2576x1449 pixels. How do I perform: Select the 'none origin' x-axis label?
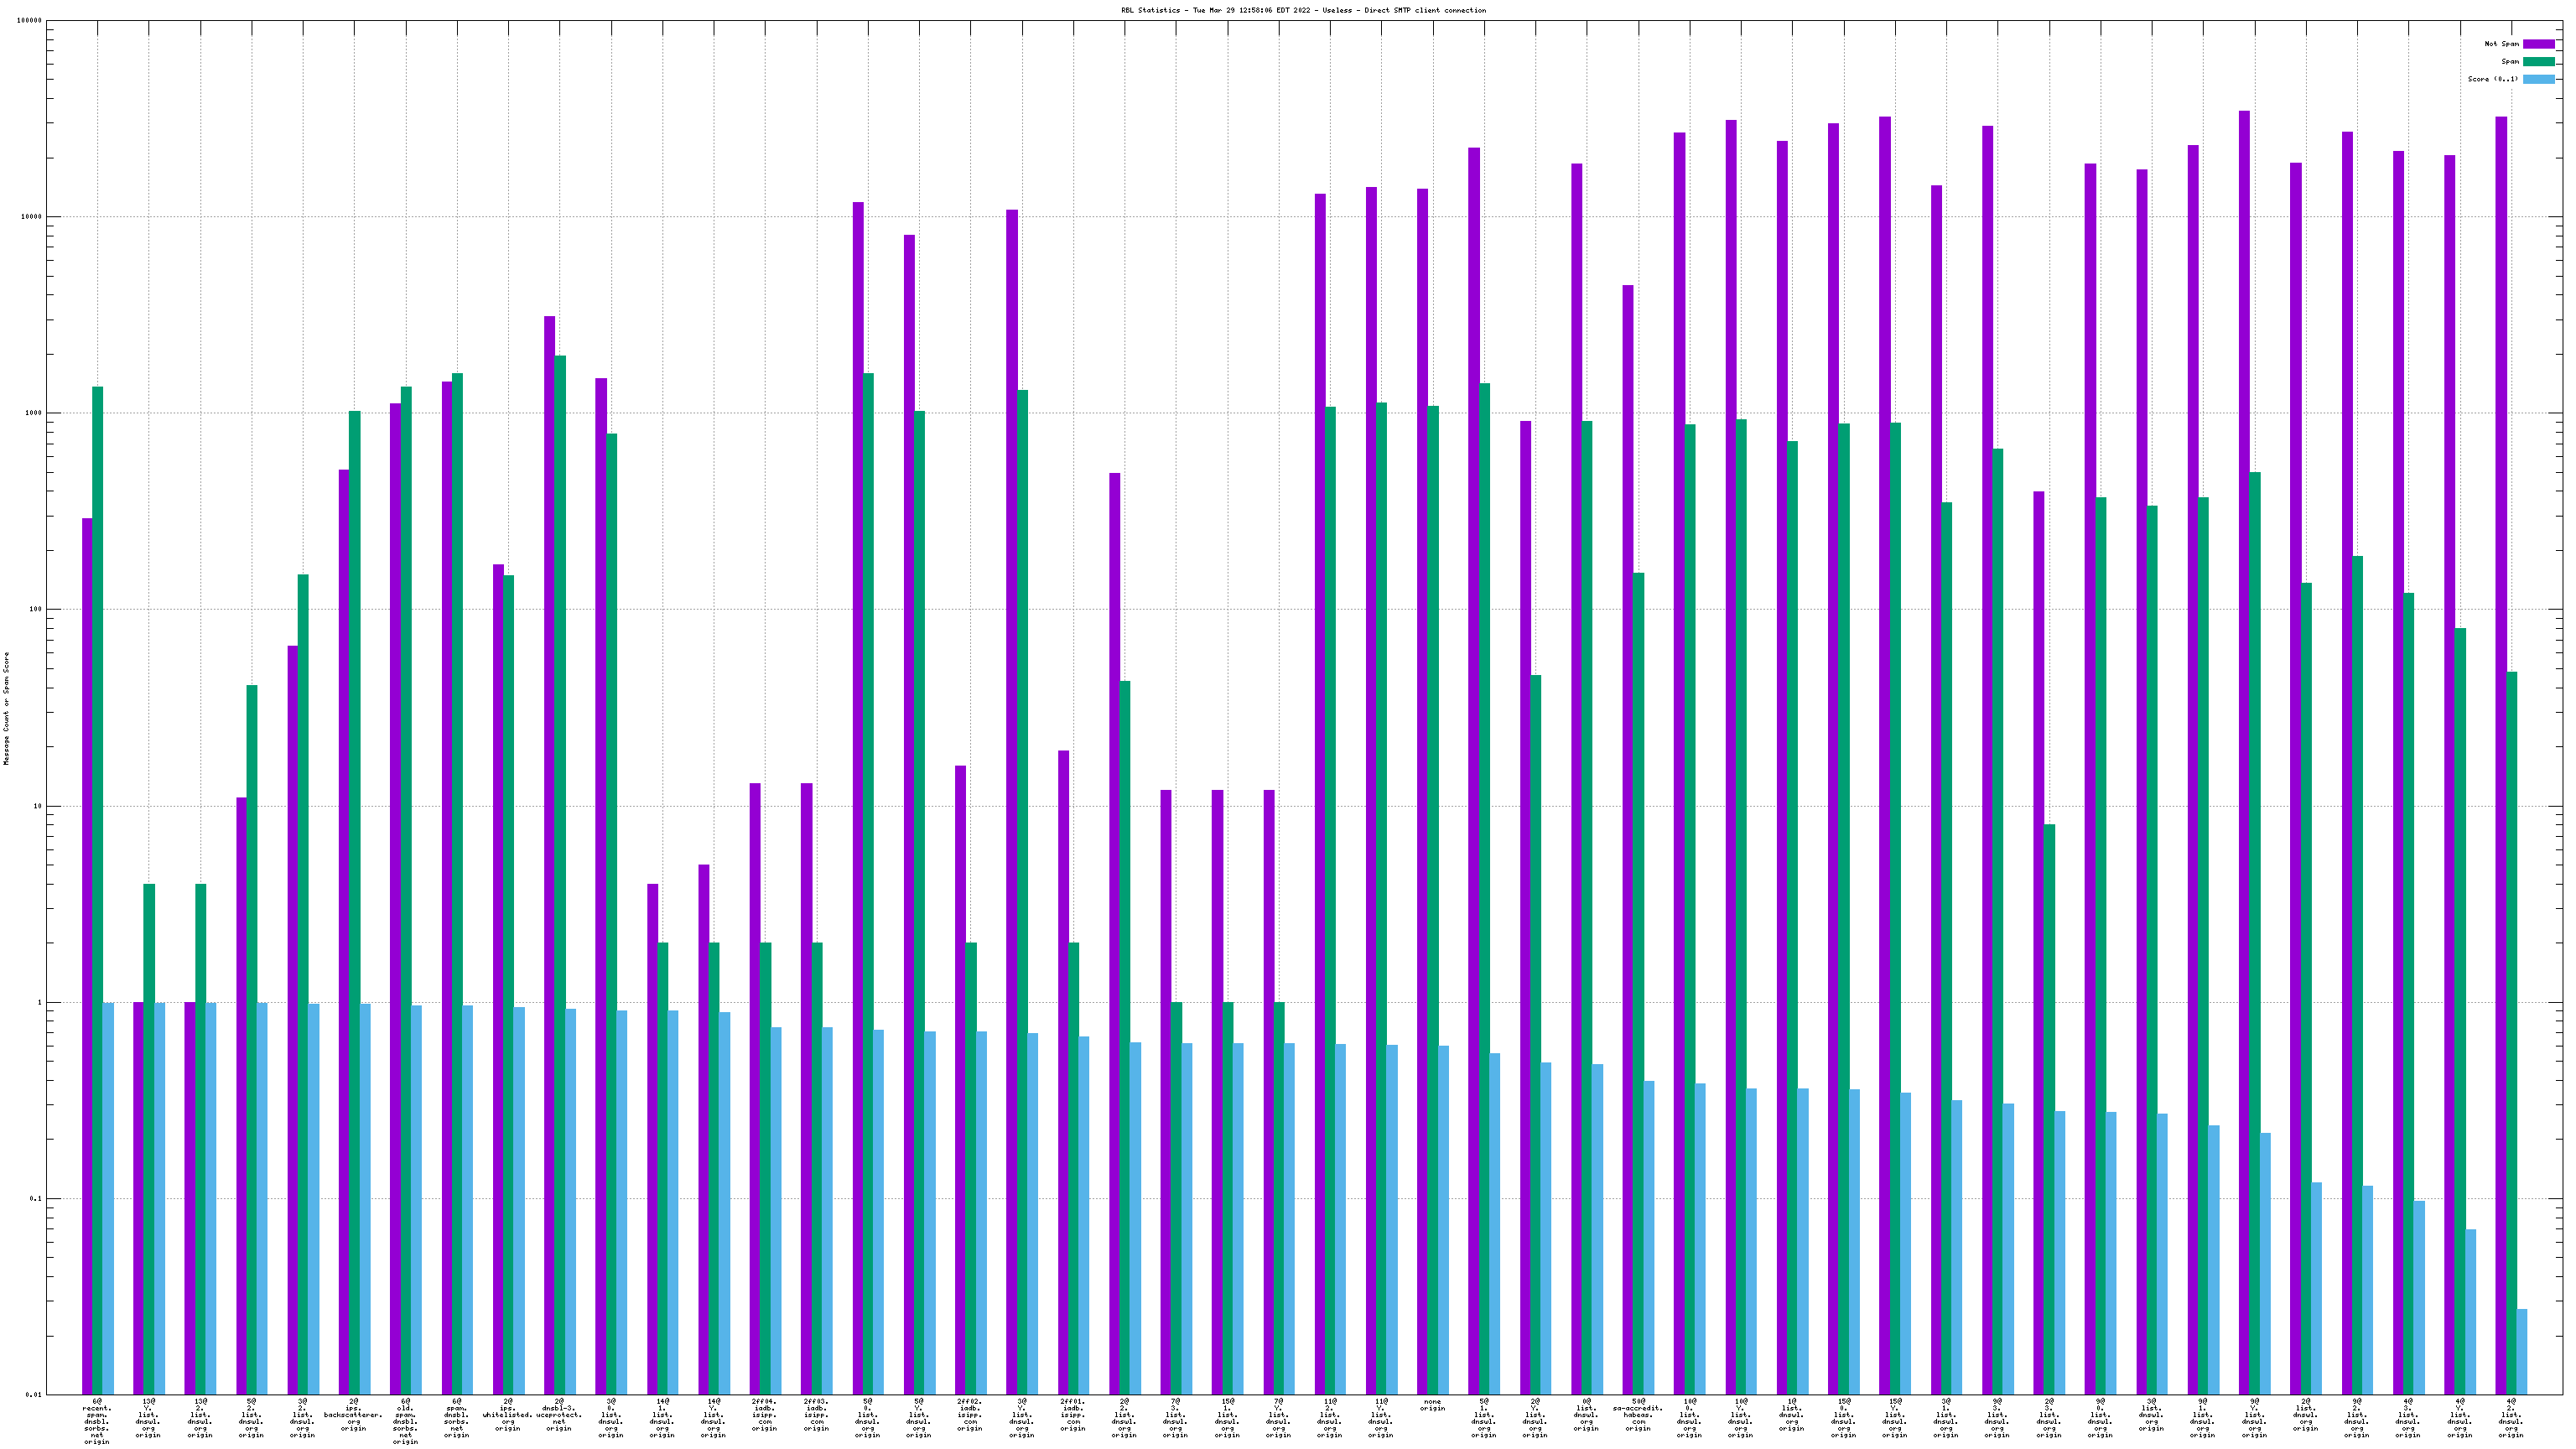pos(1432,1405)
